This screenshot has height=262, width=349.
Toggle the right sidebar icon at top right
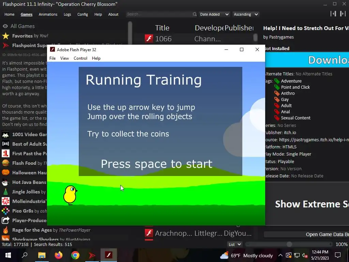tap(343, 14)
